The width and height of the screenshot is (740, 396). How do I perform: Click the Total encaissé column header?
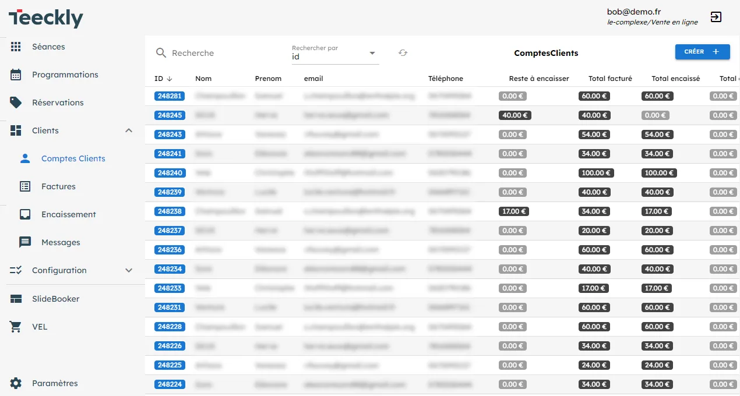[x=676, y=79]
